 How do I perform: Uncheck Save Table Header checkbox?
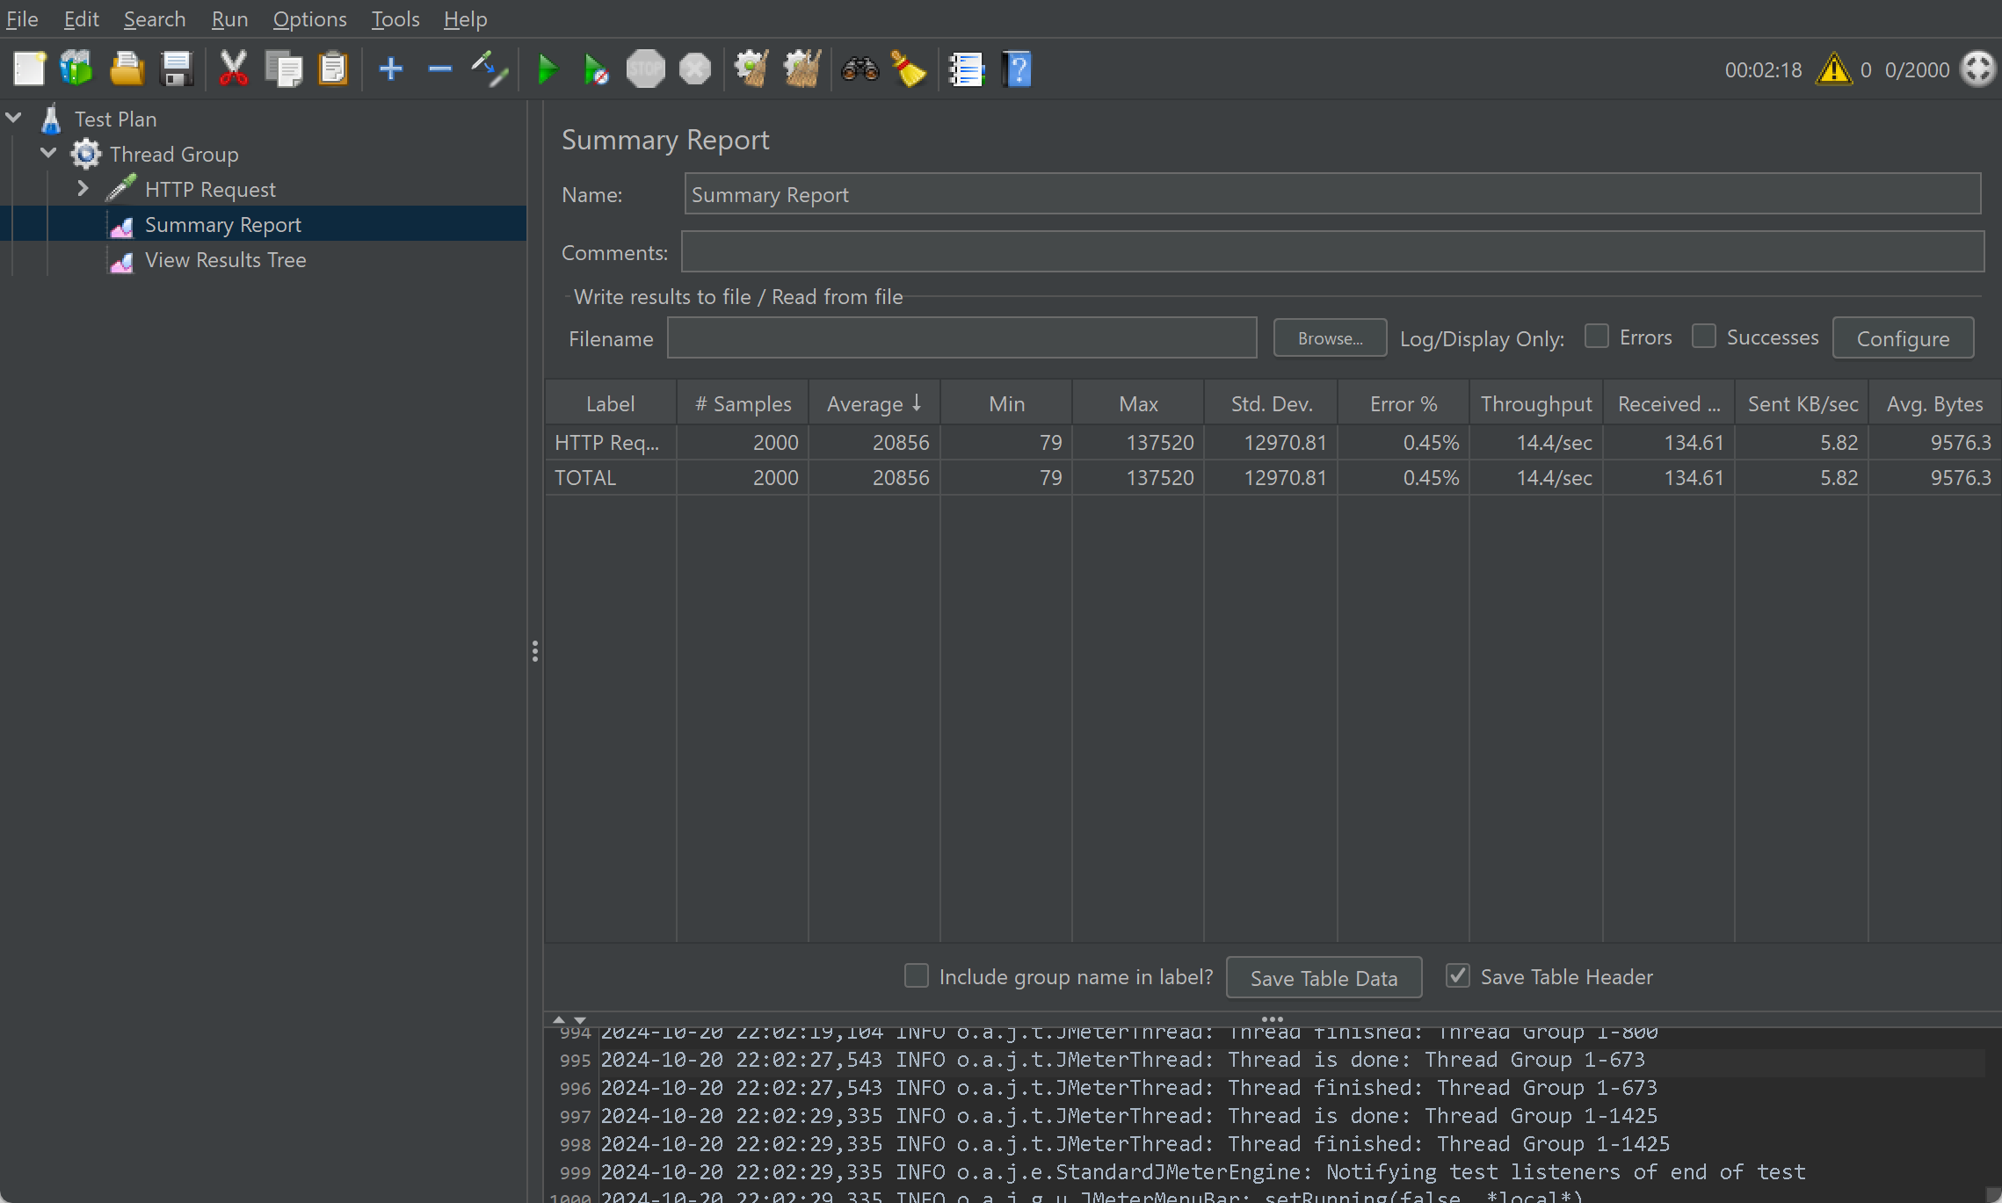click(x=1457, y=975)
